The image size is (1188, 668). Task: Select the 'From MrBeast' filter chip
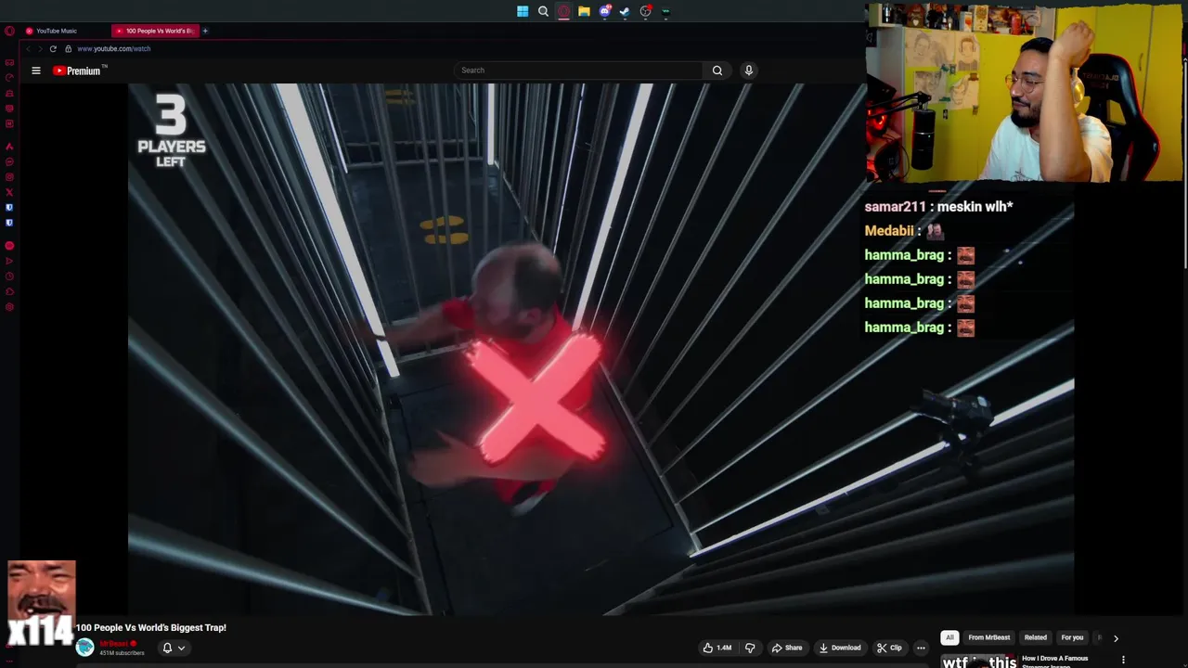(988, 637)
